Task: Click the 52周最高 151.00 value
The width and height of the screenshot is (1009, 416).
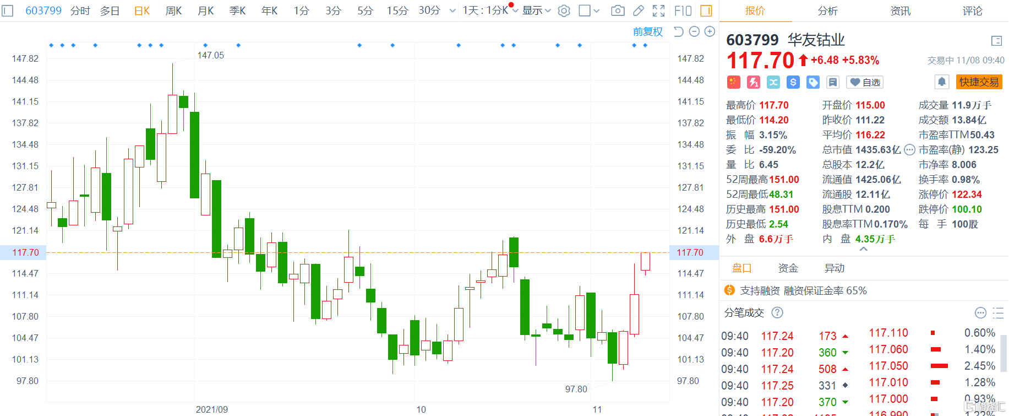Action: click(x=784, y=180)
